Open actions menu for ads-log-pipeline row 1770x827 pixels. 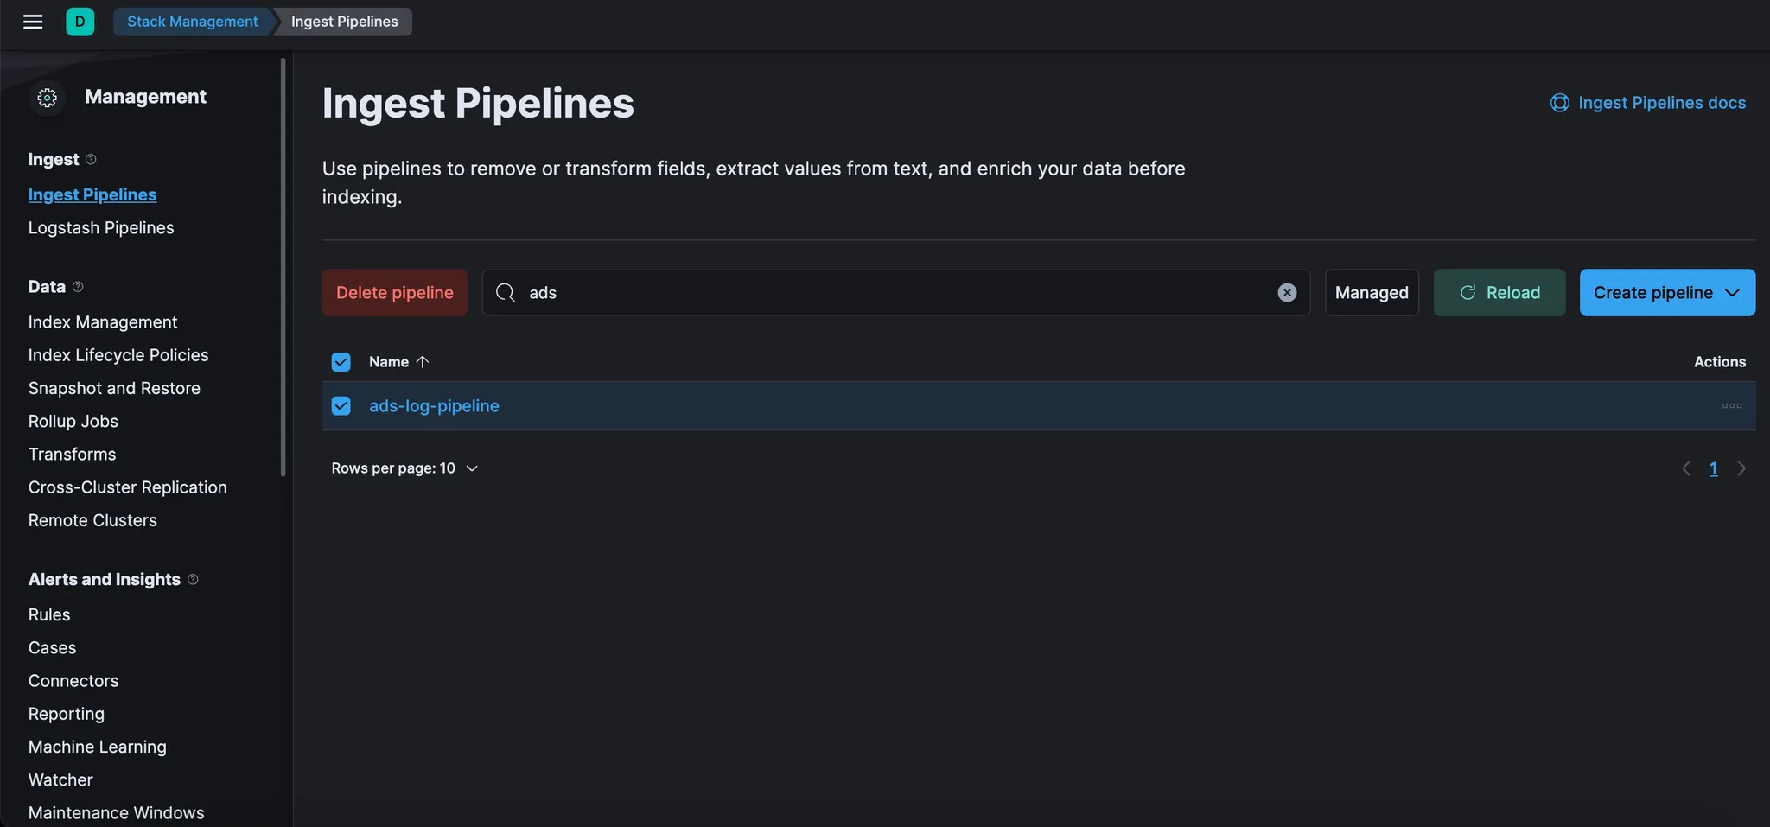(x=1731, y=406)
